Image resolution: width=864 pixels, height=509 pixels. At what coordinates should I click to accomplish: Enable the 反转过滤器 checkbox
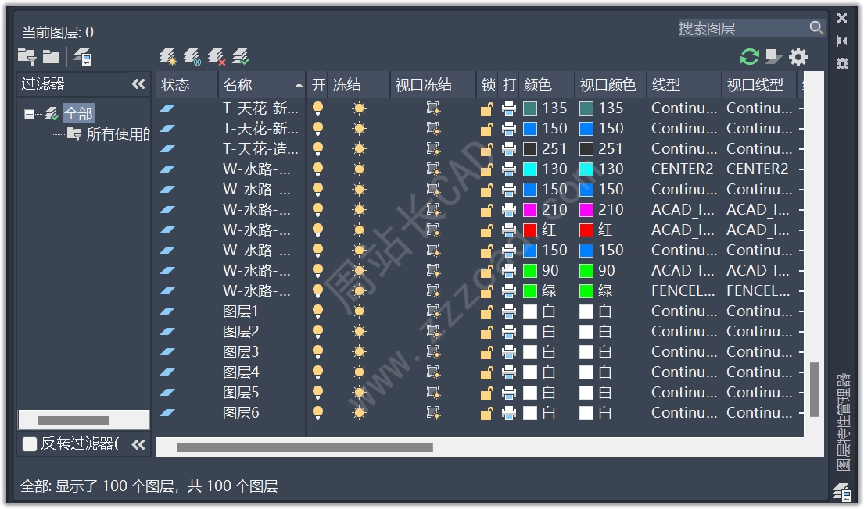29,443
